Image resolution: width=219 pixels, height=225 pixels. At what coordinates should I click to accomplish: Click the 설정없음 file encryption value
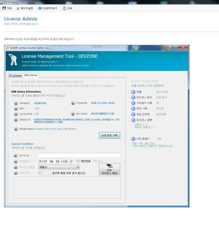(x=161, y=114)
